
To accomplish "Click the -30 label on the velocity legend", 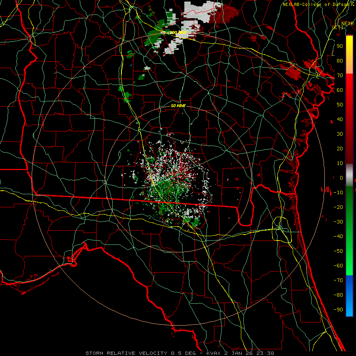I will point(338,222).
